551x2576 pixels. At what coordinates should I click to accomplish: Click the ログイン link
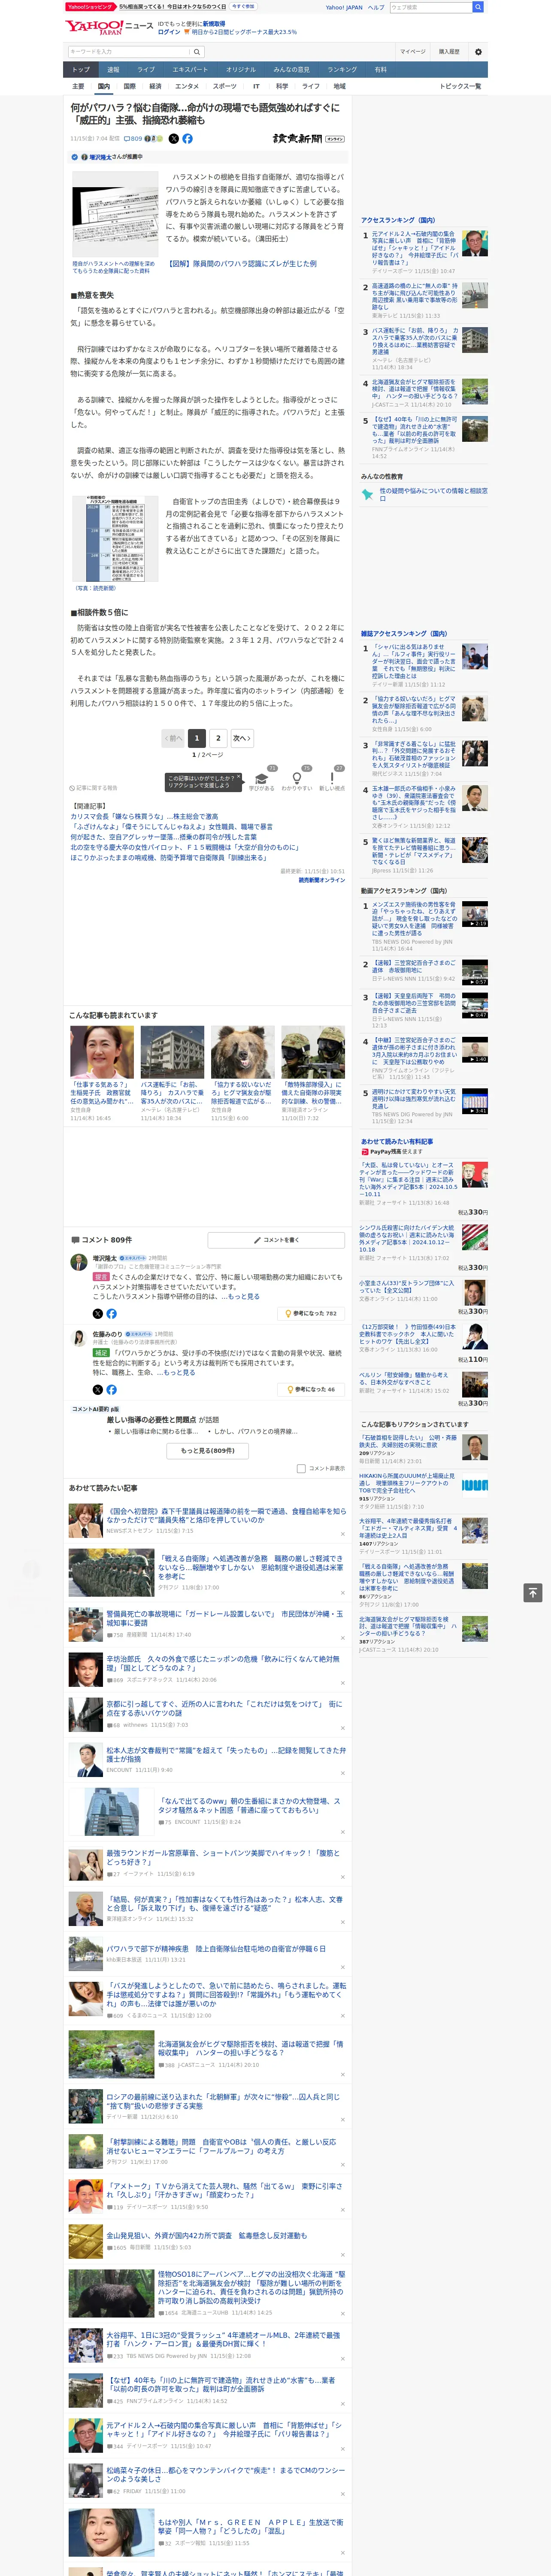pos(169,32)
